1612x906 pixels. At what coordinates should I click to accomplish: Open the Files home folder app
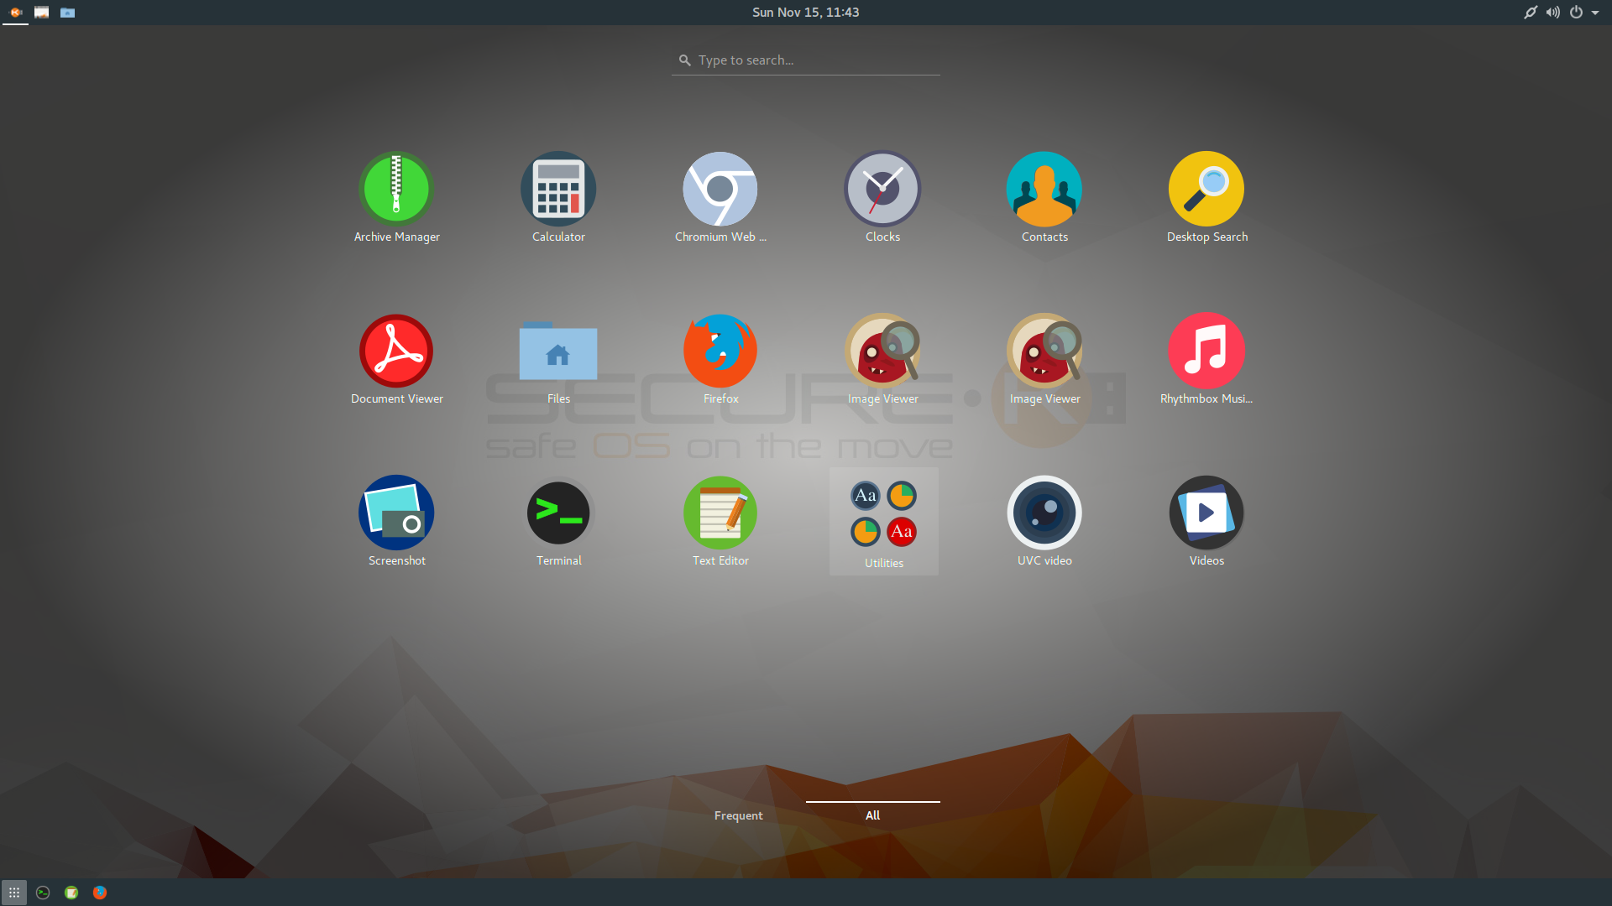click(558, 360)
